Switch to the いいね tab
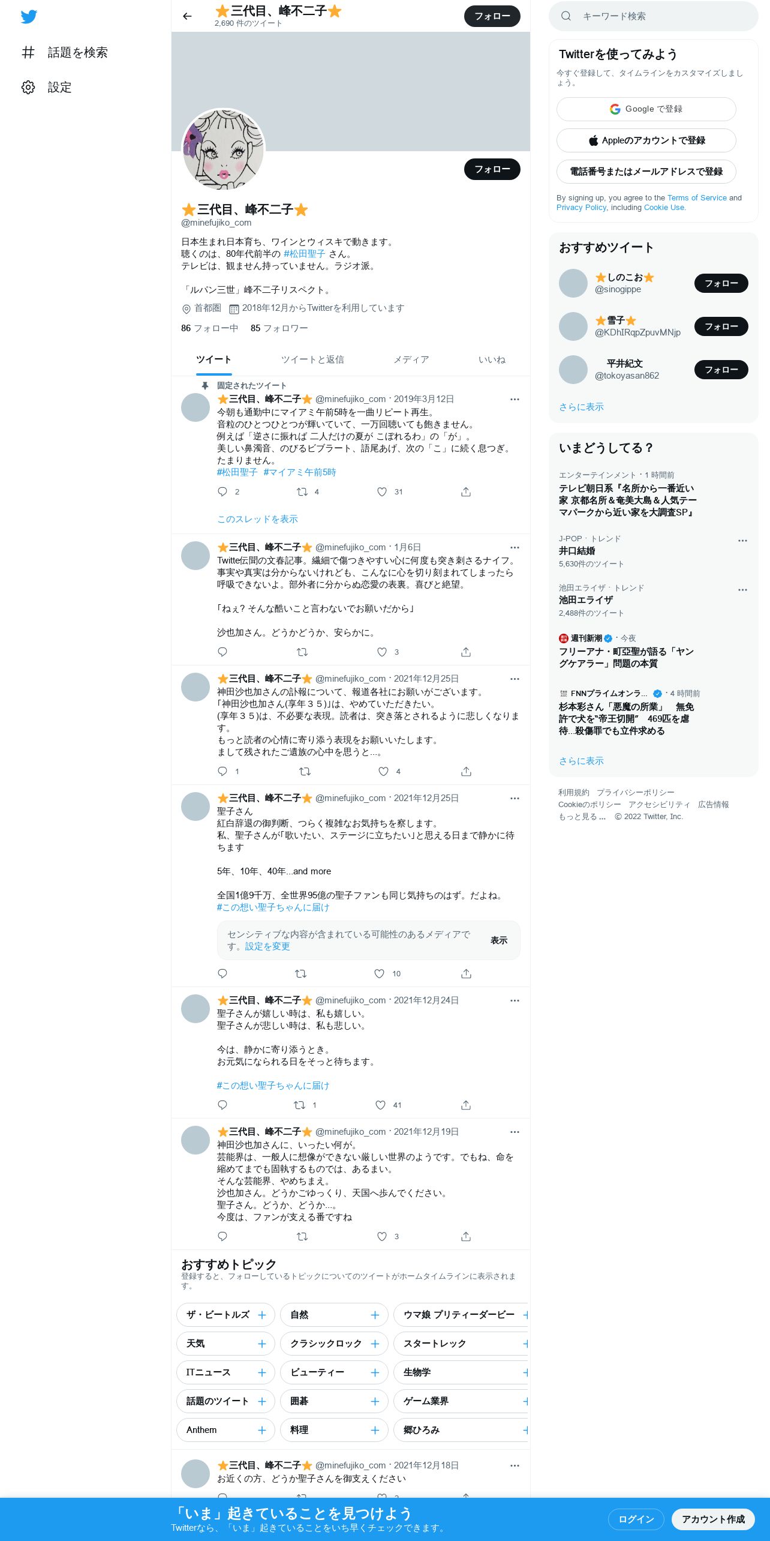This screenshot has height=1541, width=770. (x=492, y=359)
